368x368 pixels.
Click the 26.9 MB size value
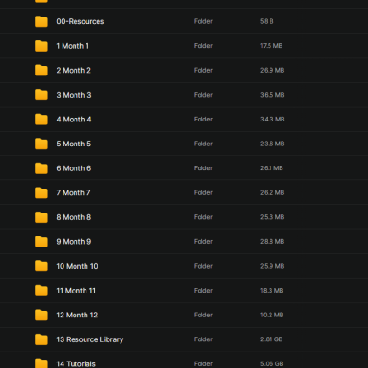(x=272, y=70)
